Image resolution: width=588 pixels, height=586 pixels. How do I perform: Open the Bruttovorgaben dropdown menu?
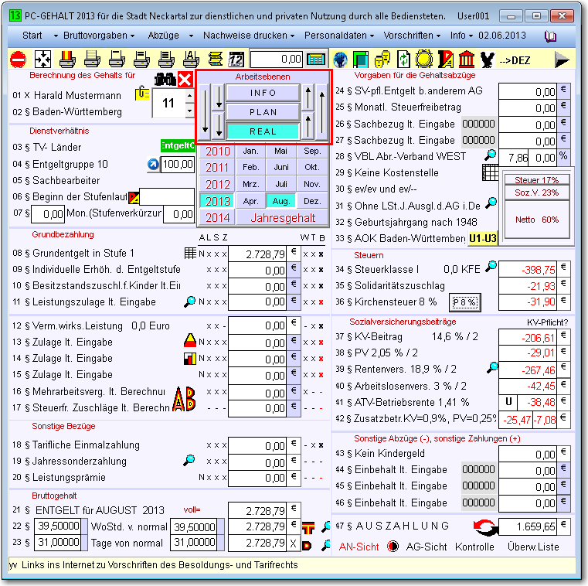(x=97, y=36)
